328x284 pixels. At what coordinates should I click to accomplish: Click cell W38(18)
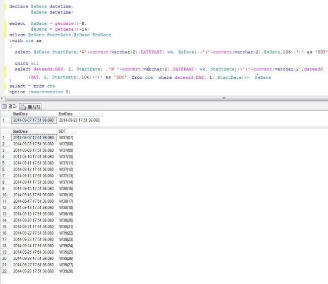tap(67, 207)
